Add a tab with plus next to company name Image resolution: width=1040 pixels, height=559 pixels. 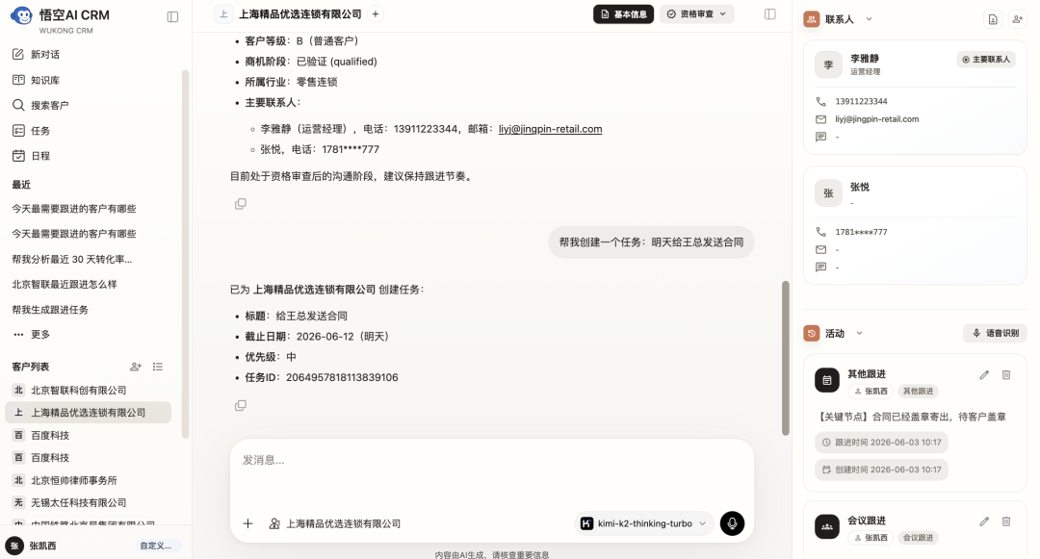click(x=376, y=13)
